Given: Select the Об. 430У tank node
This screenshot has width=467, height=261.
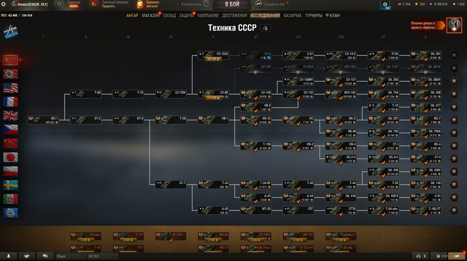Looking at the screenshot, I should pos(426,172).
